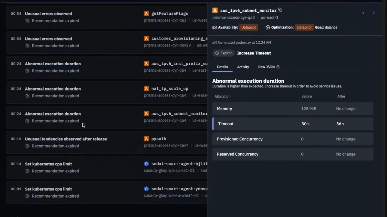
Task: Select the Timeout allocation row
Action: tap(293, 124)
